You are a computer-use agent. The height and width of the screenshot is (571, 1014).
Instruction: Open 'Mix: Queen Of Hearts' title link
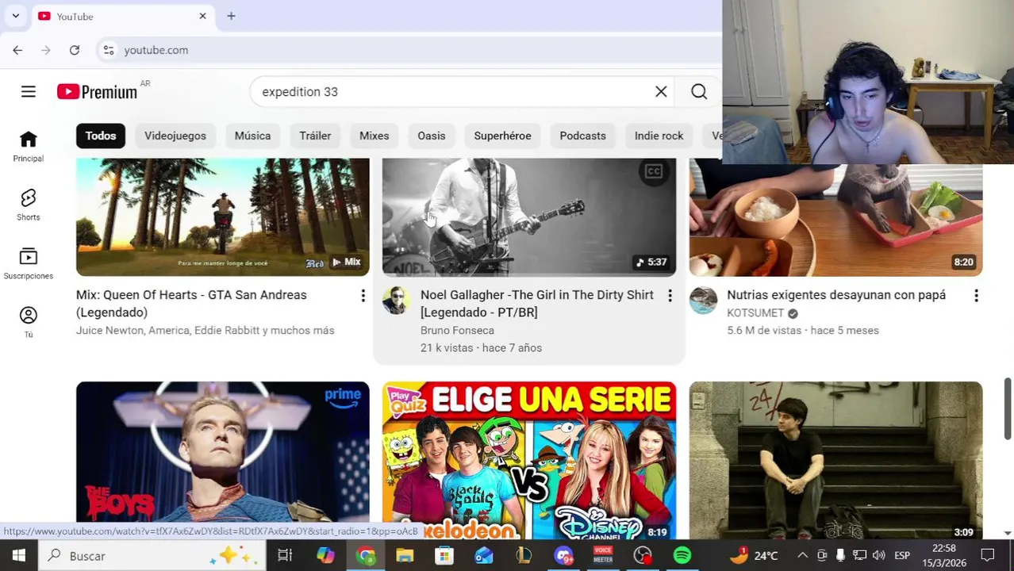coord(191,304)
